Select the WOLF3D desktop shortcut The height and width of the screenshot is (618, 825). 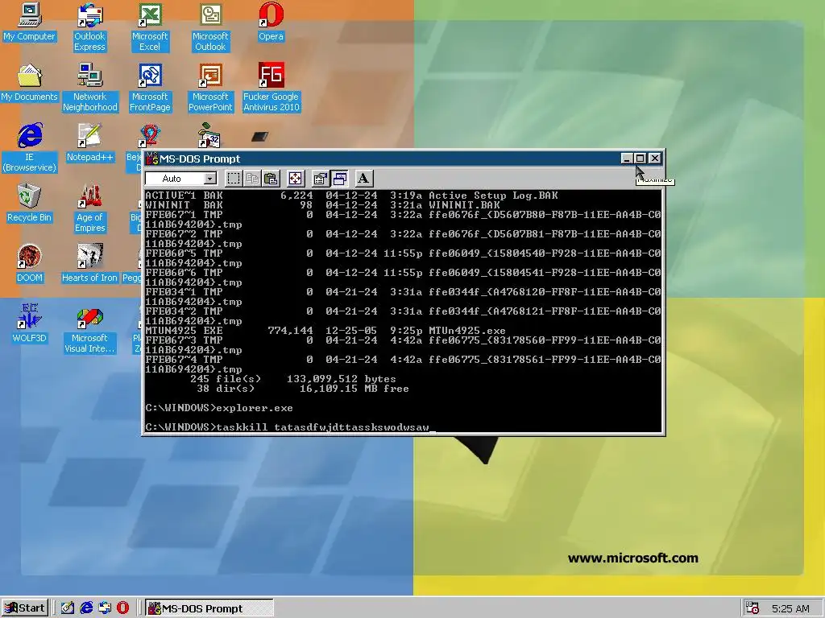(x=29, y=324)
